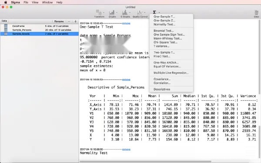261x163 pixels.
Task: Expand the Graphs dropdown arrow
Action: pyautogui.click(x=117, y=13)
